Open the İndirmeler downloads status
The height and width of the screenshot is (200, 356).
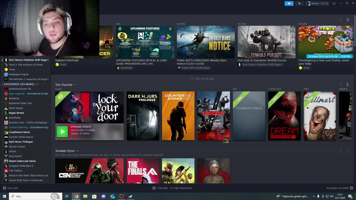[172, 188]
